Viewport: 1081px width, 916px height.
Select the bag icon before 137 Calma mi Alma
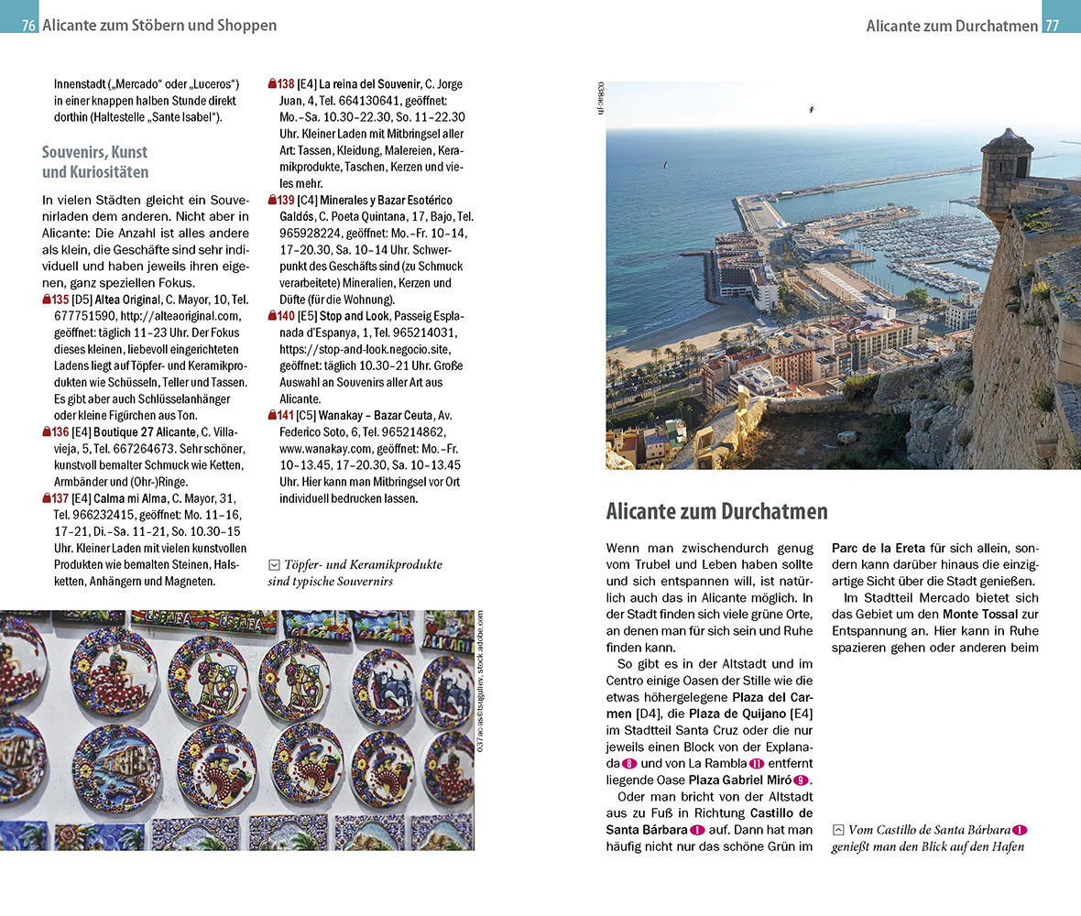(x=47, y=498)
